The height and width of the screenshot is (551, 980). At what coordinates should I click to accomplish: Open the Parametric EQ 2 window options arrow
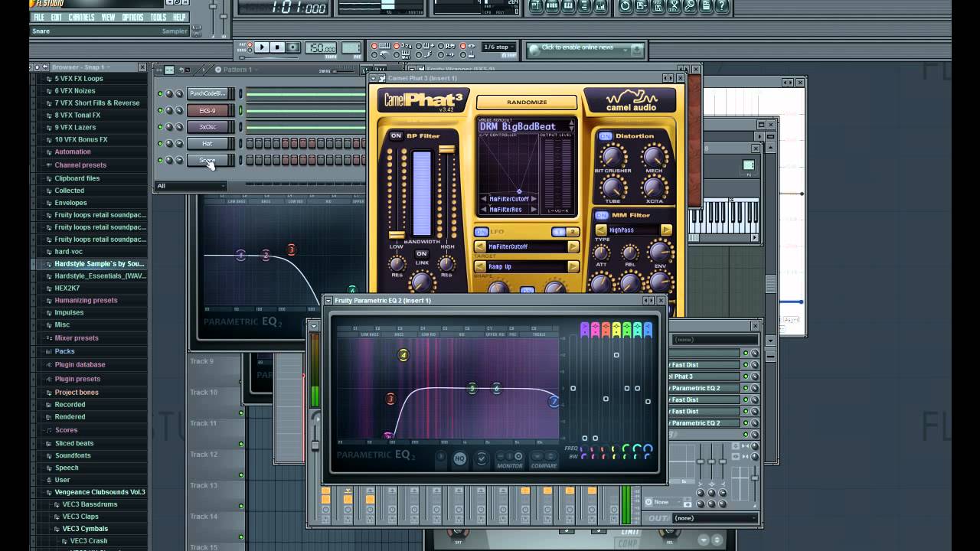tap(329, 301)
